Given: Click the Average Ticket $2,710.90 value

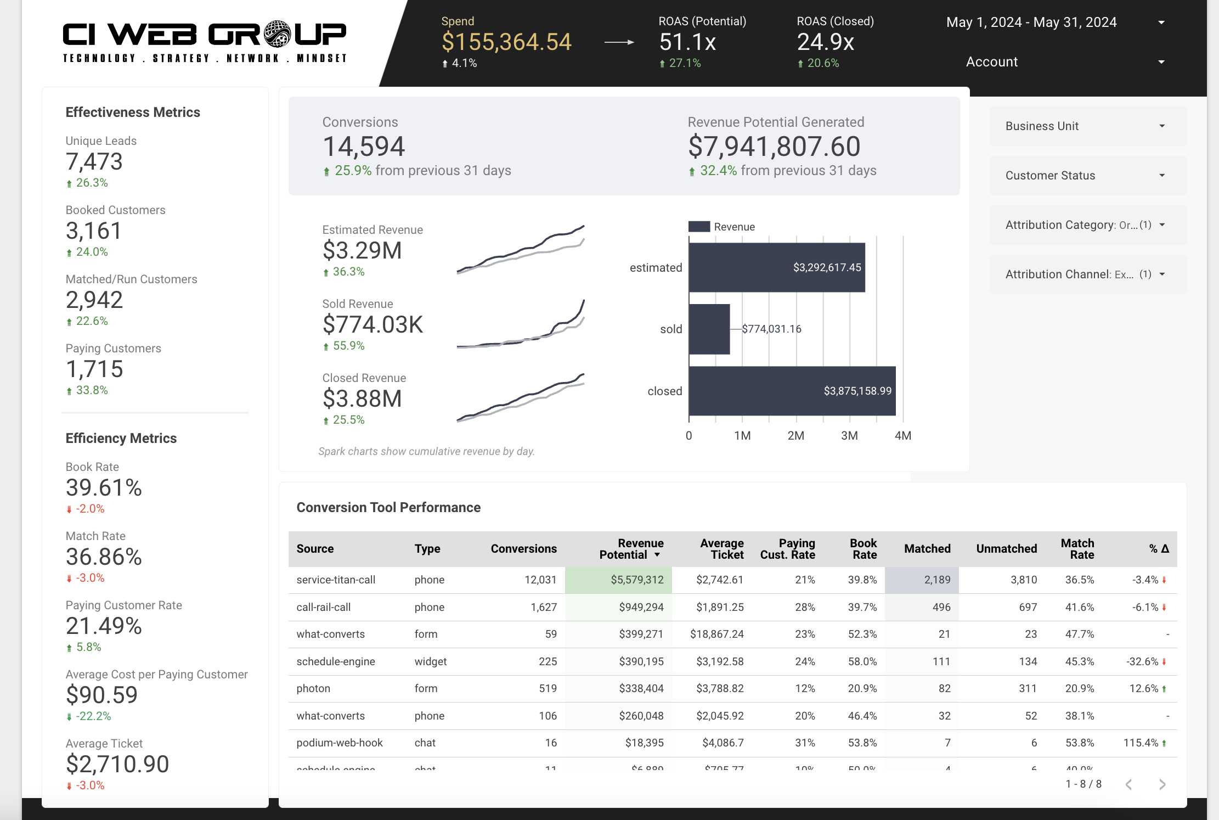Looking at the screenshot, I should pyautogui.click(x=117, y=765).
